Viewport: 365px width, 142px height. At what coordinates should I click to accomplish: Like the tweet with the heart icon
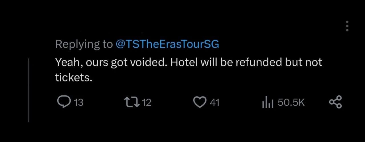tap(200, 102)
